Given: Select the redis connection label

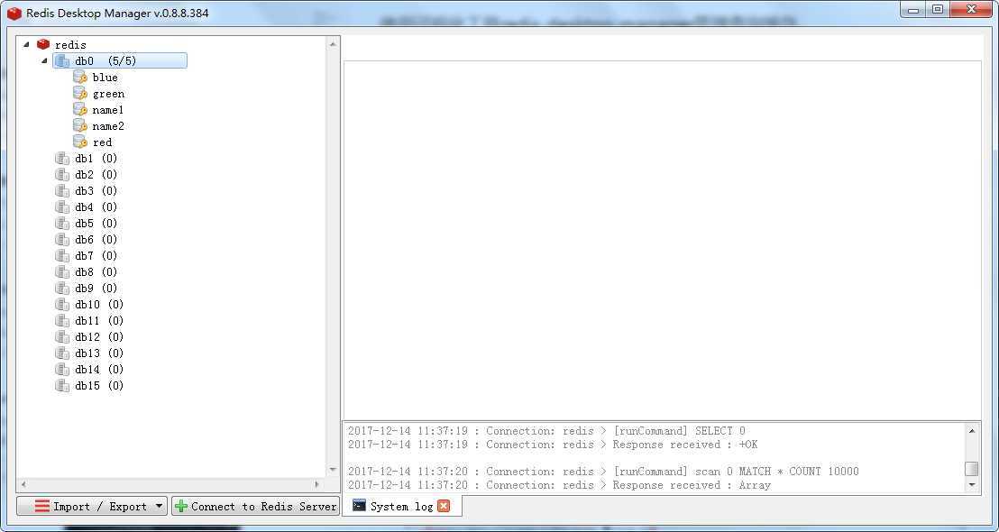Looking at the screenshot, I should 70,44.
